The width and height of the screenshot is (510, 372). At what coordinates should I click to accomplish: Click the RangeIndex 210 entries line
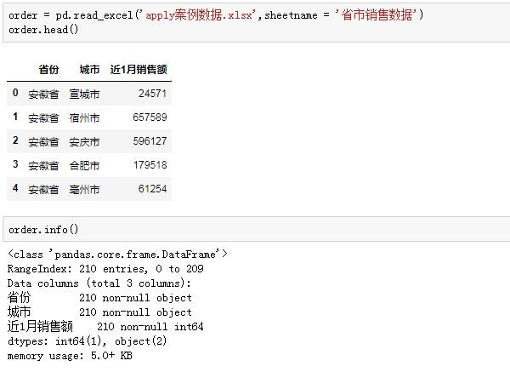(x=105, y=269)
